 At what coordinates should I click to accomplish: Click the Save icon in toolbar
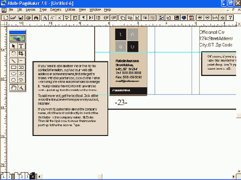pos(21,18)
